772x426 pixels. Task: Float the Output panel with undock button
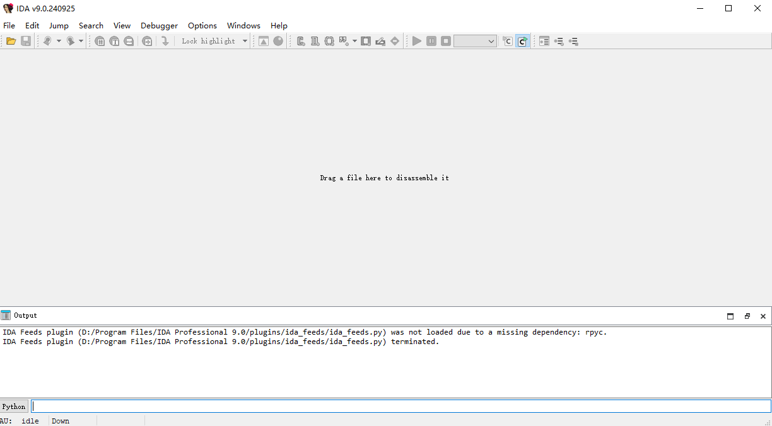point(747,316)
